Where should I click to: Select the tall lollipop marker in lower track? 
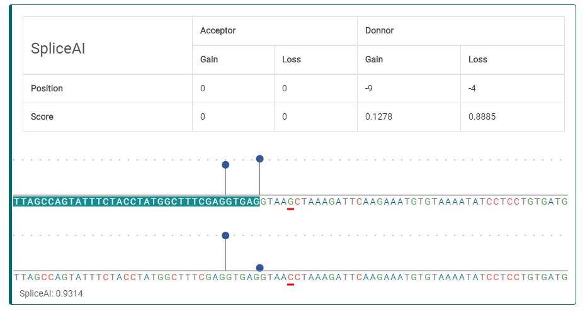pos(225,235)
